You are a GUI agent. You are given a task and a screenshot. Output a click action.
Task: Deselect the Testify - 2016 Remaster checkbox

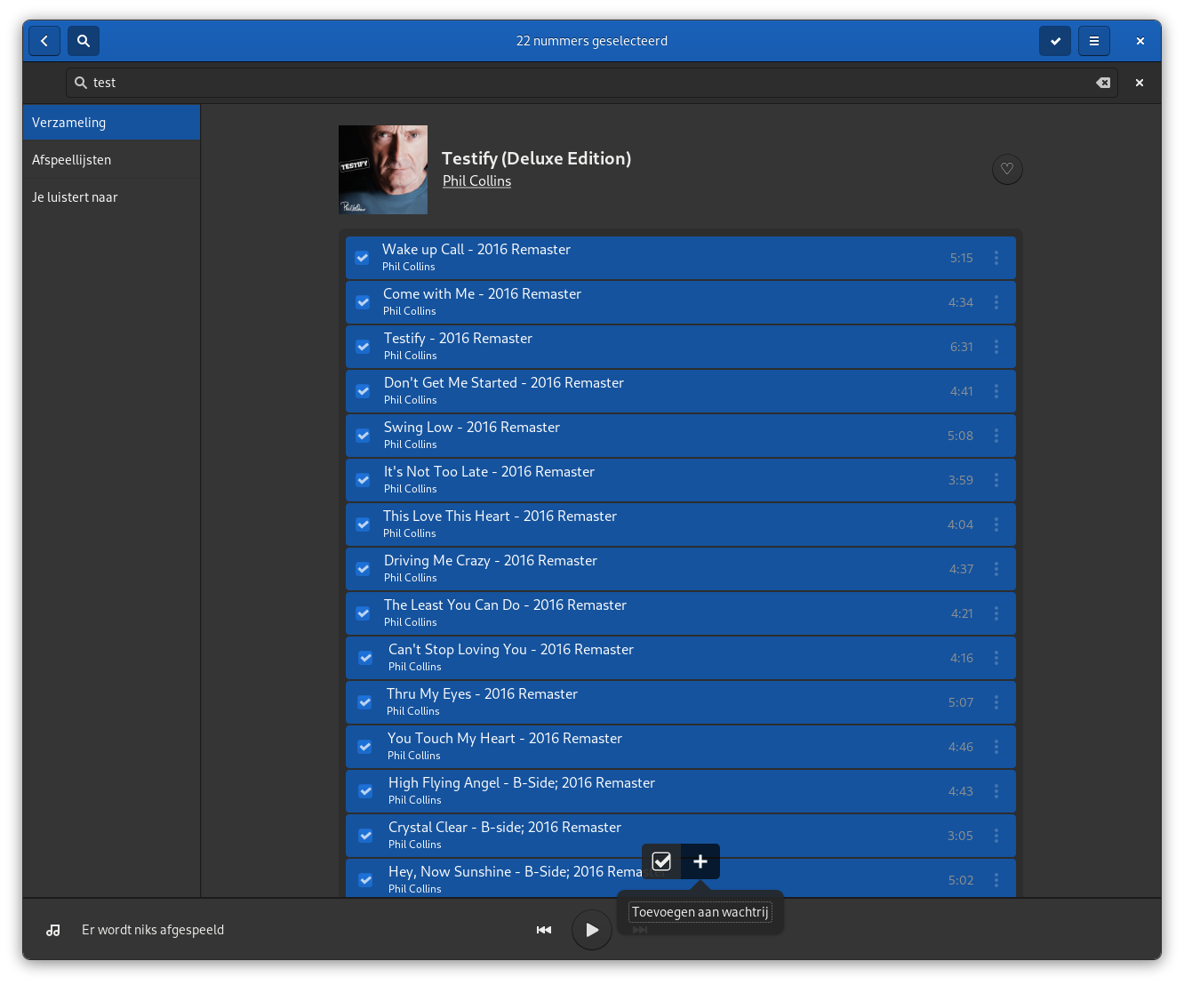[x=363, y=347]
